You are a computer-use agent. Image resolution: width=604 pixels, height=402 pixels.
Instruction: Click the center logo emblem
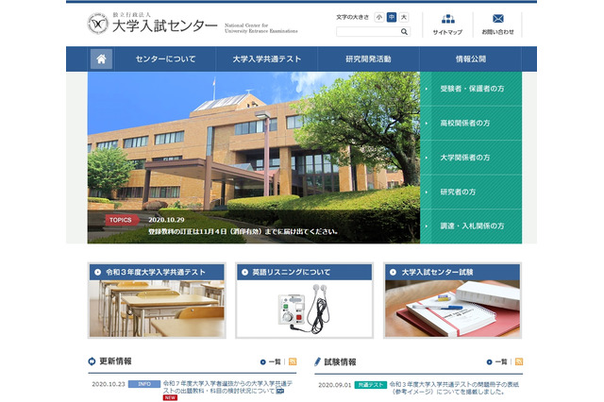pyautogui.click(x=98, y=24)
